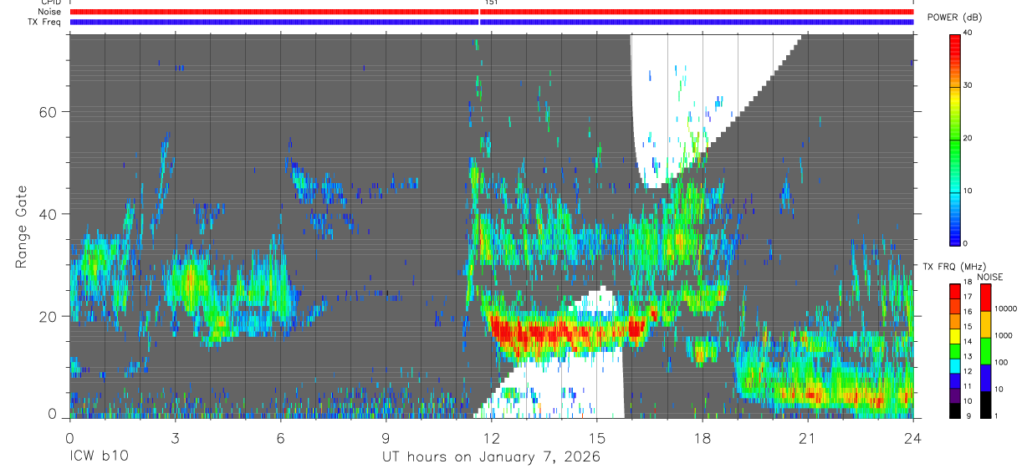Click the TX Freq row label at top left
This screenshot has height=474, width=1027.
[x=46, y=22]
